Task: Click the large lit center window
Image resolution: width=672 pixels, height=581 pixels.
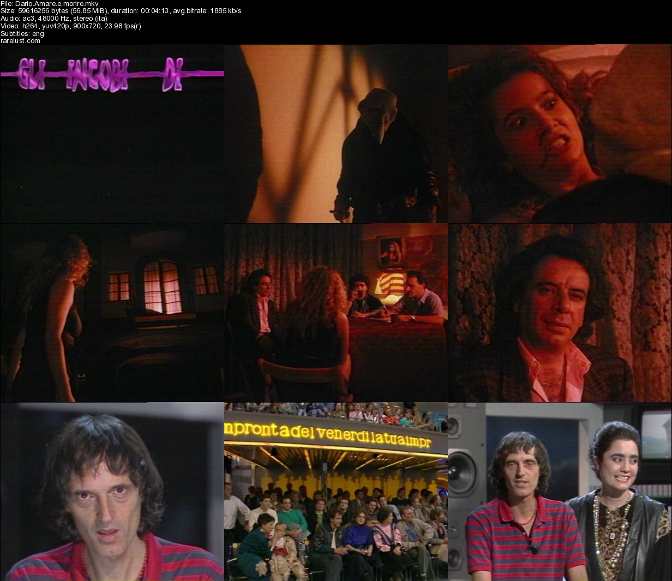Action: point(162,286)
